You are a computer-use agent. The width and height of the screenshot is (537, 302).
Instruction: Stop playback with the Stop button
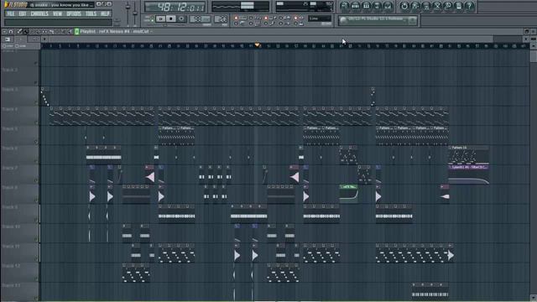tap(171, 19)
